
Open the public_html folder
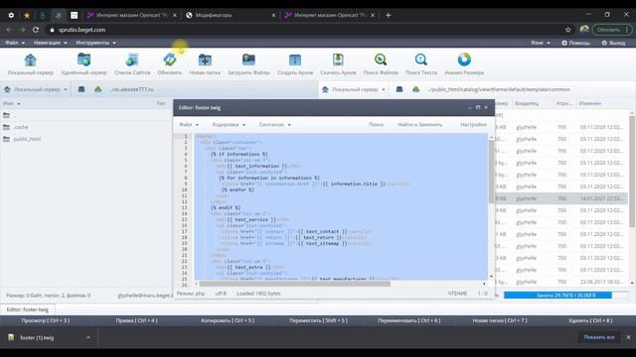[27, 139]
